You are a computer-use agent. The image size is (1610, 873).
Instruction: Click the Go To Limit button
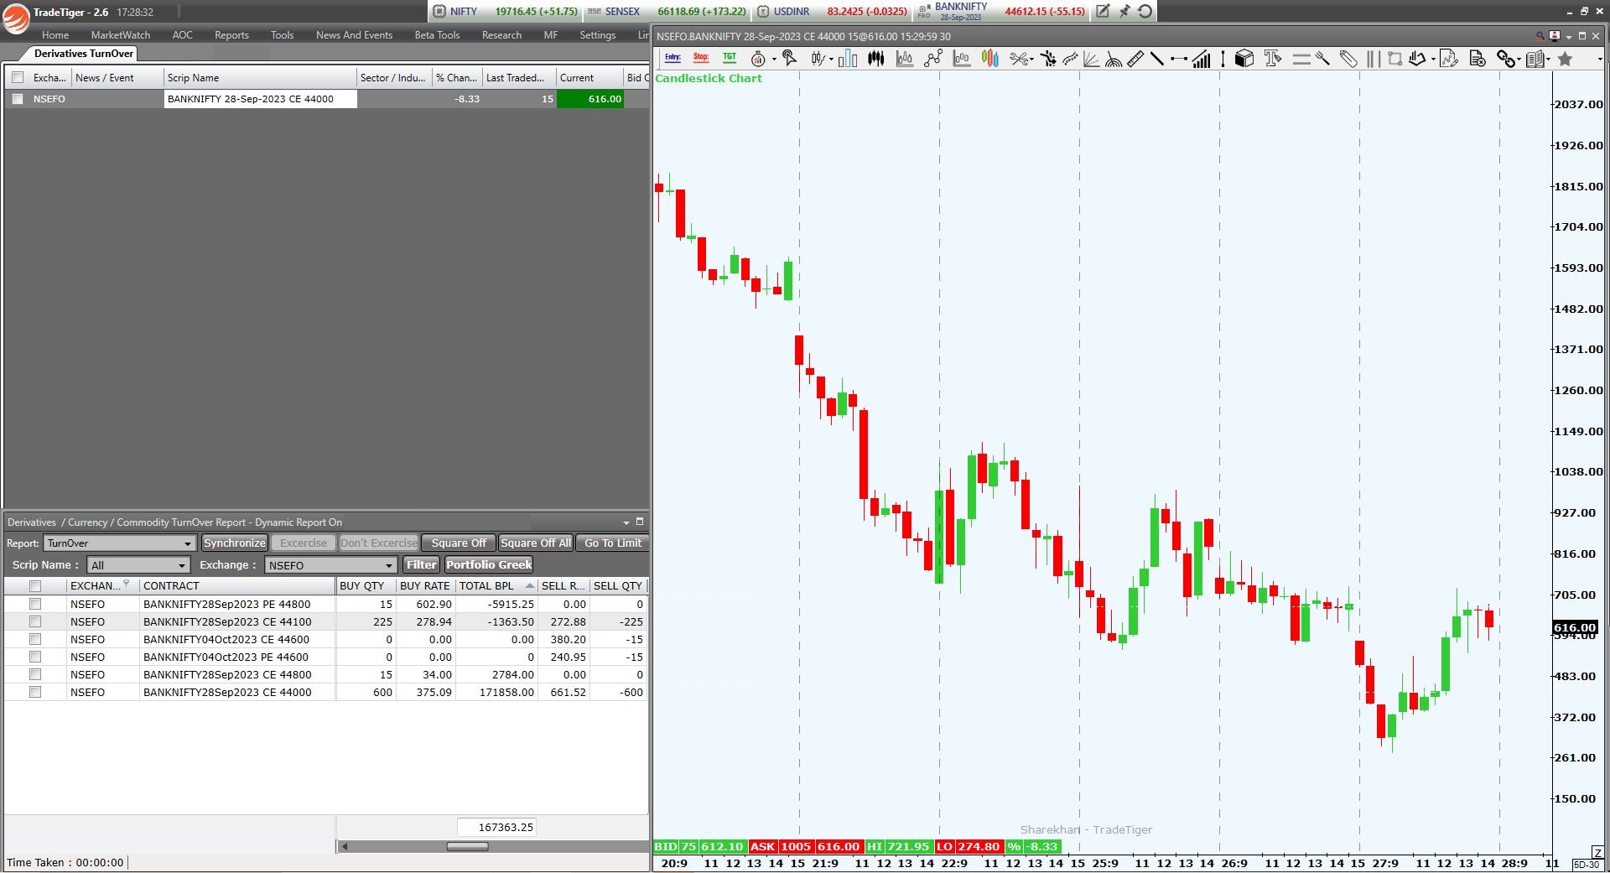pyautogui.click(x=613, y=543)
